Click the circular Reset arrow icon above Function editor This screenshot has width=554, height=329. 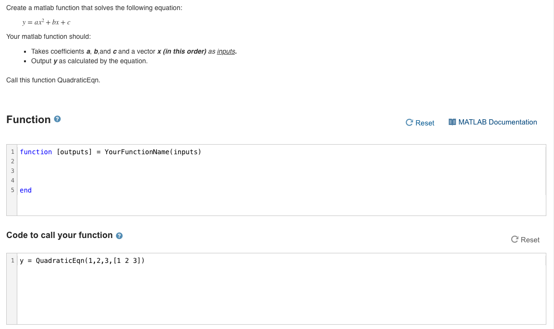(409, 123)
